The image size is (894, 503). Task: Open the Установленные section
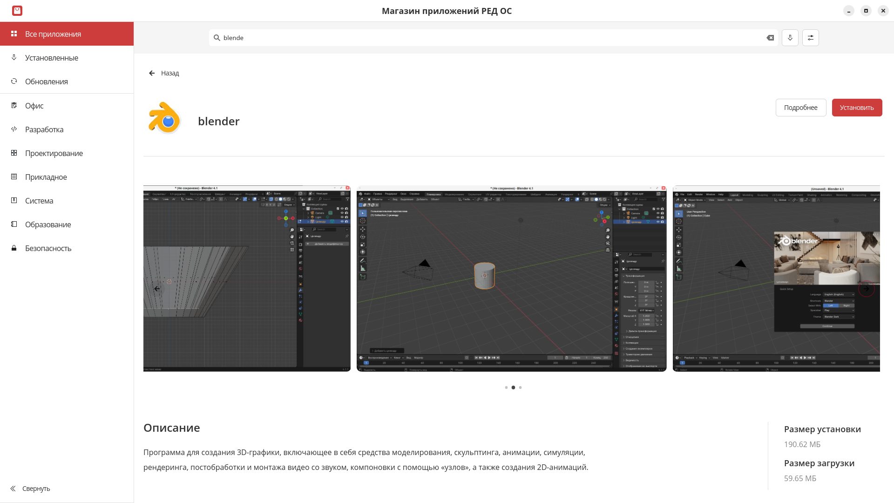click(x=51, y=58)
